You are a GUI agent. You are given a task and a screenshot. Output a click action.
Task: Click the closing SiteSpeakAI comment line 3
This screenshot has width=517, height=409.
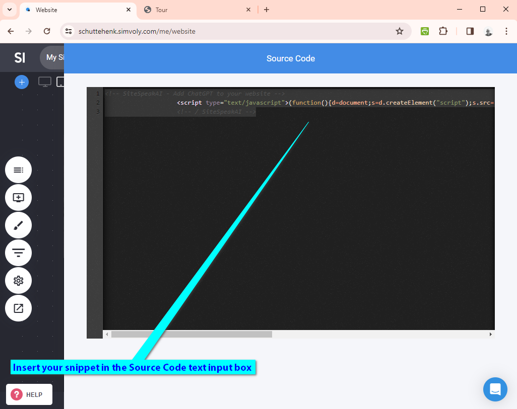(x=216, y=112)
